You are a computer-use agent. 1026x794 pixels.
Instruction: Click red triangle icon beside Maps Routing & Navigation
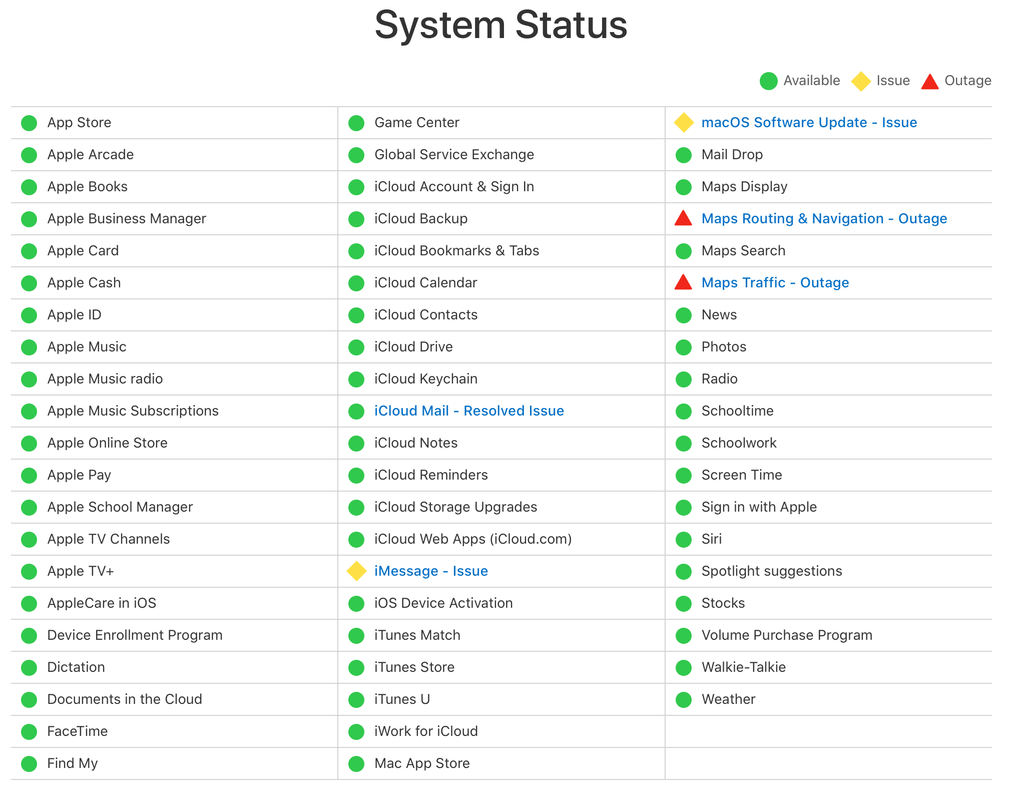coord(683,219)
